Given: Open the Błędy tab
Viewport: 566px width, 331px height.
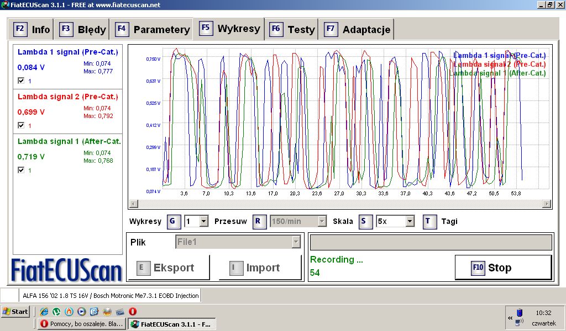Looking at the screenshot, I should pyautogui.click(x=84, y=30).
